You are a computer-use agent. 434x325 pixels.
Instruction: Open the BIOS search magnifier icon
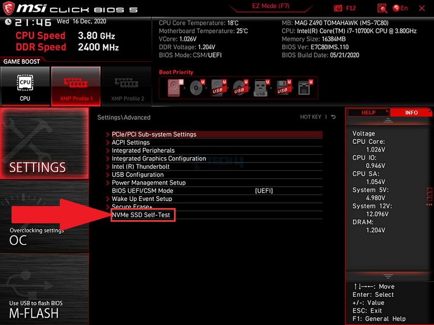[382, 8]
